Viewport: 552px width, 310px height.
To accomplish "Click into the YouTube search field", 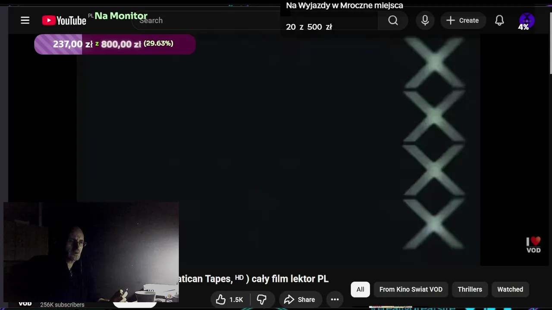I will click(x=254, y=21).
